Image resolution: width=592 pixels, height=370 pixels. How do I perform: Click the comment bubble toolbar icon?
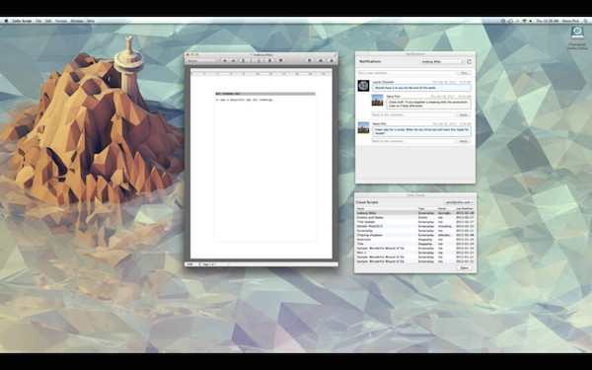point(280,60)
